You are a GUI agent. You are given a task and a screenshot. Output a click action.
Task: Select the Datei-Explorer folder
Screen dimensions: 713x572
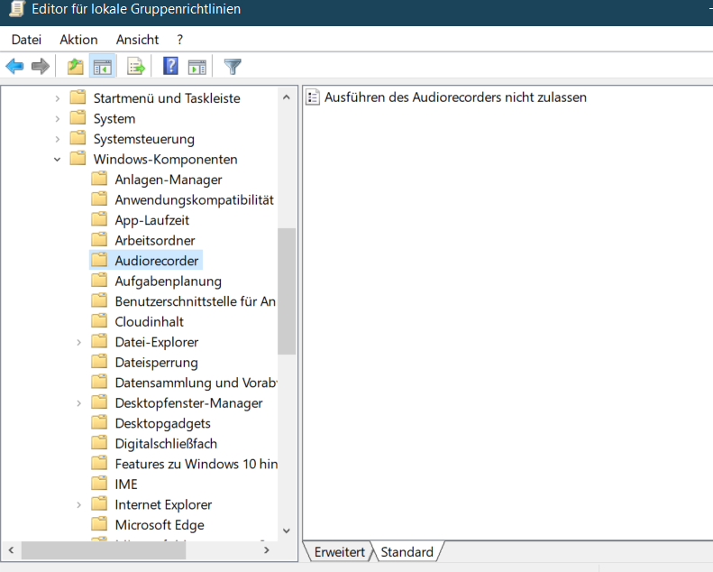click(x=157, y=342)
